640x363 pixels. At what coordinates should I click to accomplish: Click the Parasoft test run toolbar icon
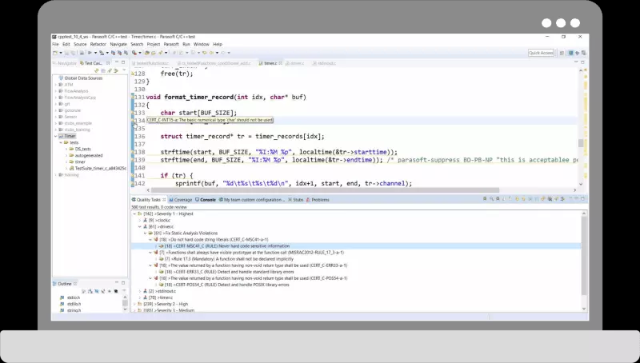pyautogui.click(x=90, y=53)
